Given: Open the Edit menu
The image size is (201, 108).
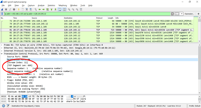Looking at the screenshot, I should (x=10, y=5).
